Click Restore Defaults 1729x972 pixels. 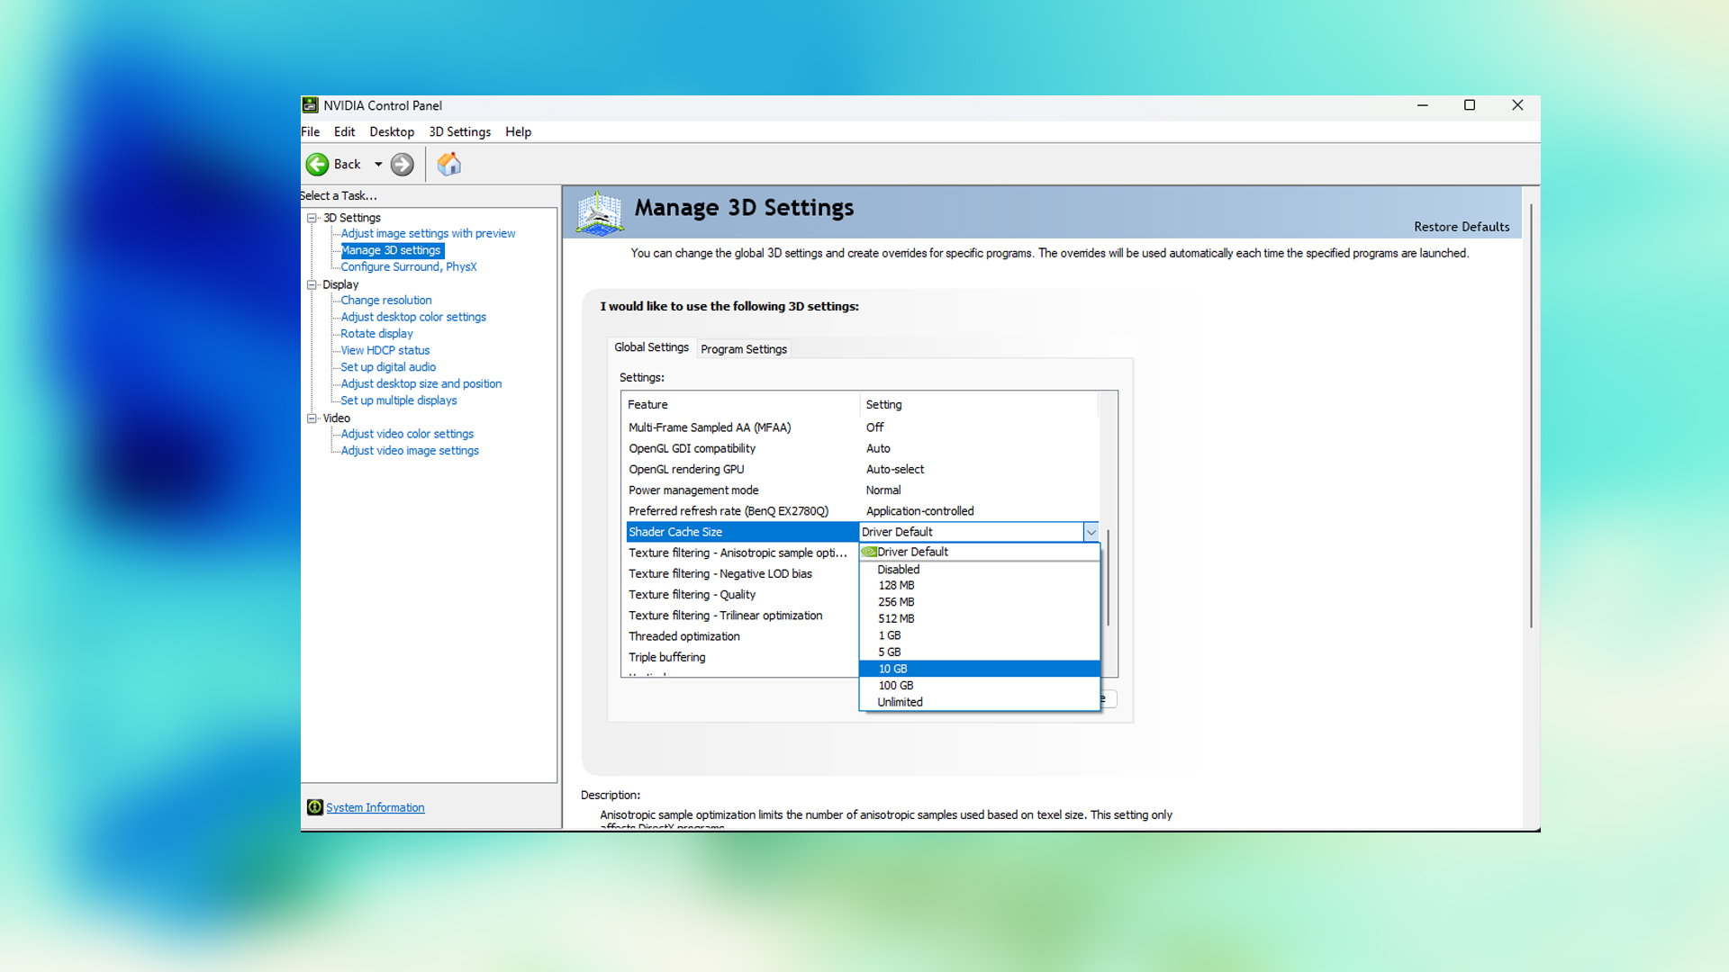tap(1462, 227)
